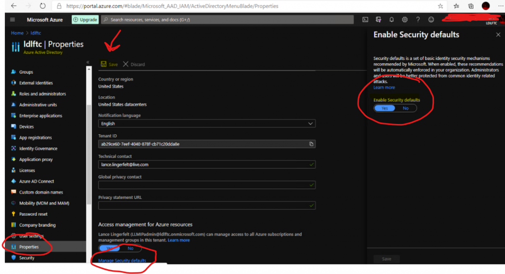Collapse the left navigation pane chevron
The image size is (505, 274).
88,62
